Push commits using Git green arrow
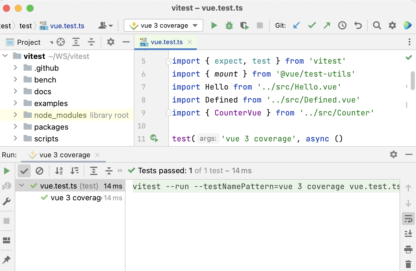The height and width of the screenshot is (271, 416). [327, 26]
